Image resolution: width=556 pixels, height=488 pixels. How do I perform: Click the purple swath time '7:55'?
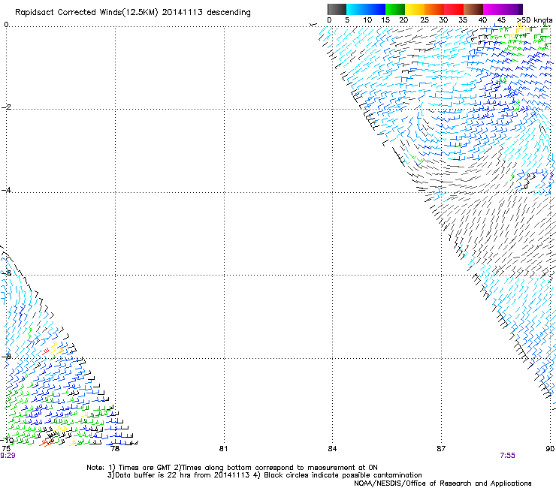507,456
